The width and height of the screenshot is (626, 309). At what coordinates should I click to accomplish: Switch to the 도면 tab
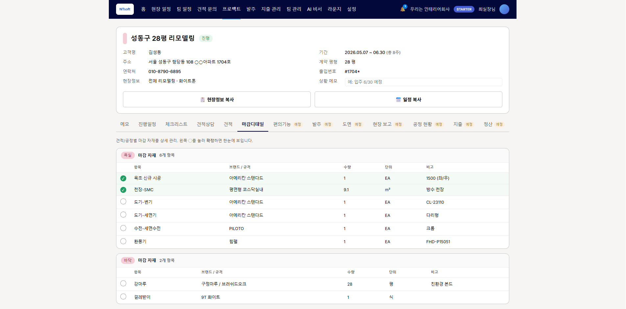pyautogui.click(x=352, y=124)
